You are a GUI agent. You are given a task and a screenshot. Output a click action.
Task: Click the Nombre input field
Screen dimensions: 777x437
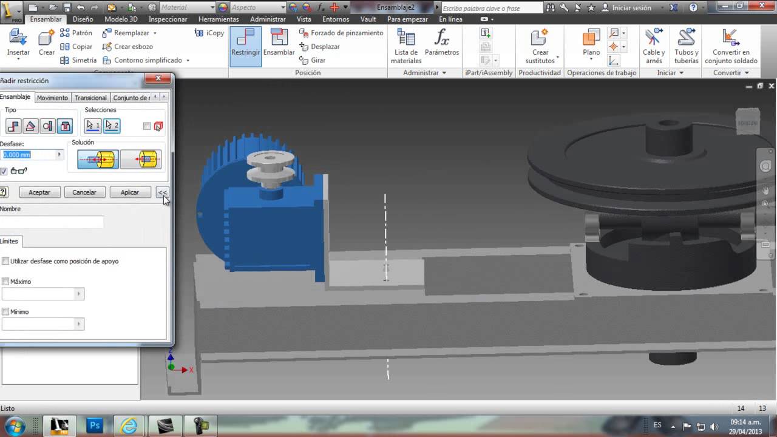52,222
